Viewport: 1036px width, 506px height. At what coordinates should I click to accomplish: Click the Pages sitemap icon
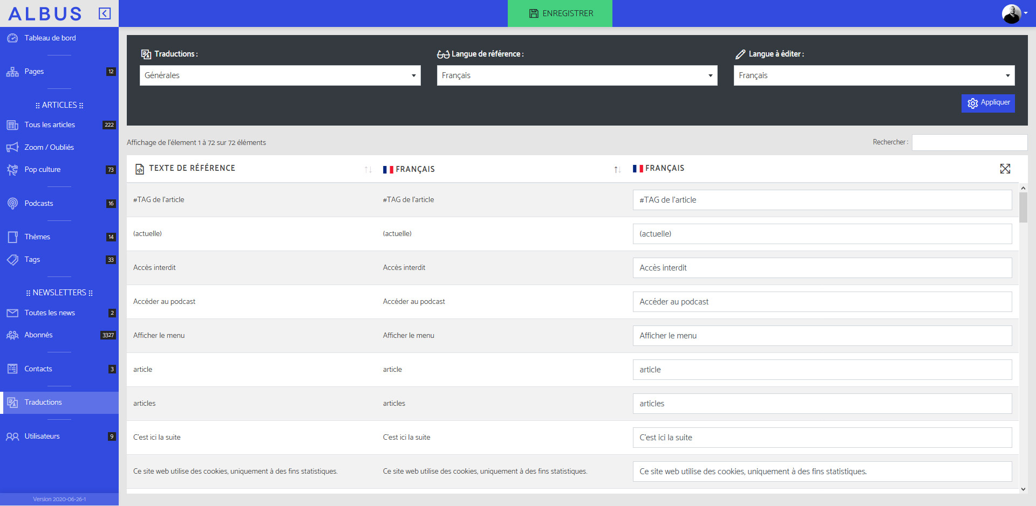(x=12, y=72)
